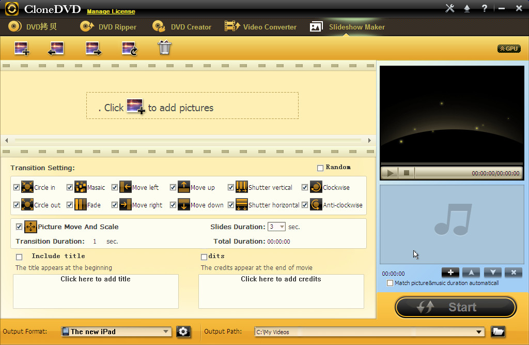
Task: Add a music track with the plus button
Action: [x=450, y=273]
